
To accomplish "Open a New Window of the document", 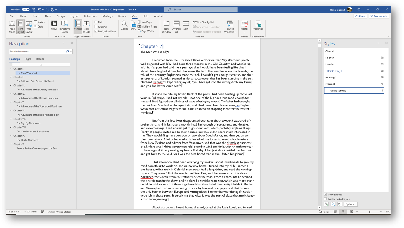I will pos(166,27).
